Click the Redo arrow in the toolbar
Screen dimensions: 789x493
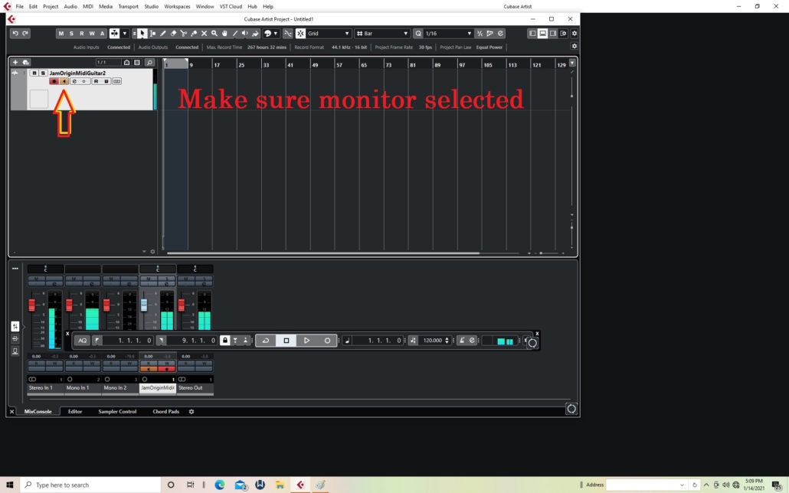coord(25,33)
